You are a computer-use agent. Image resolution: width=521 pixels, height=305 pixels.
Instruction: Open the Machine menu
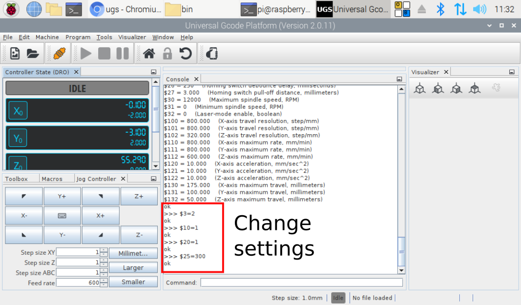coord(47,37)
